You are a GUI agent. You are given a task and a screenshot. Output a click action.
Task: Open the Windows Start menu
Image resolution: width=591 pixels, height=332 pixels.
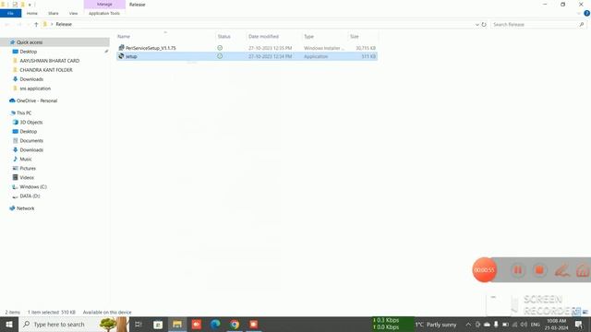click(x=9, y=324)
